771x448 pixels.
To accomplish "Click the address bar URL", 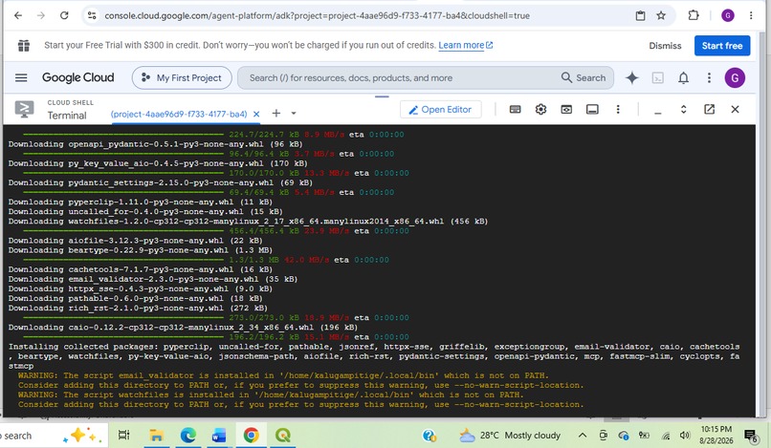I will pos(317,15).
